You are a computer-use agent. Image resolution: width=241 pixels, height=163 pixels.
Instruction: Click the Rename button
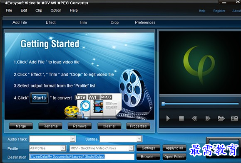click(x=50, y=126)
